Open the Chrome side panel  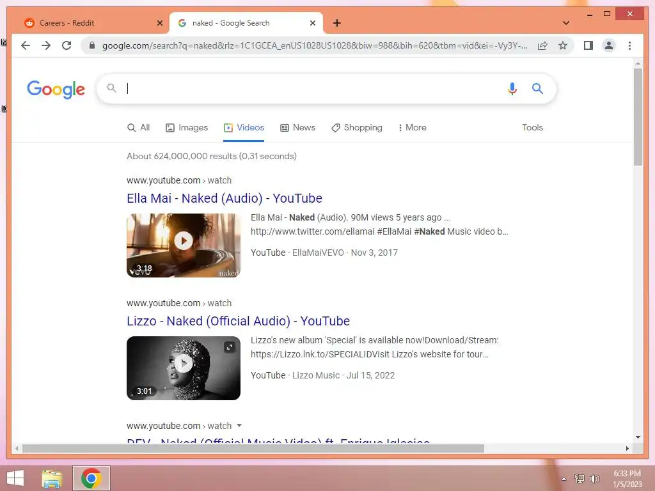588,45
